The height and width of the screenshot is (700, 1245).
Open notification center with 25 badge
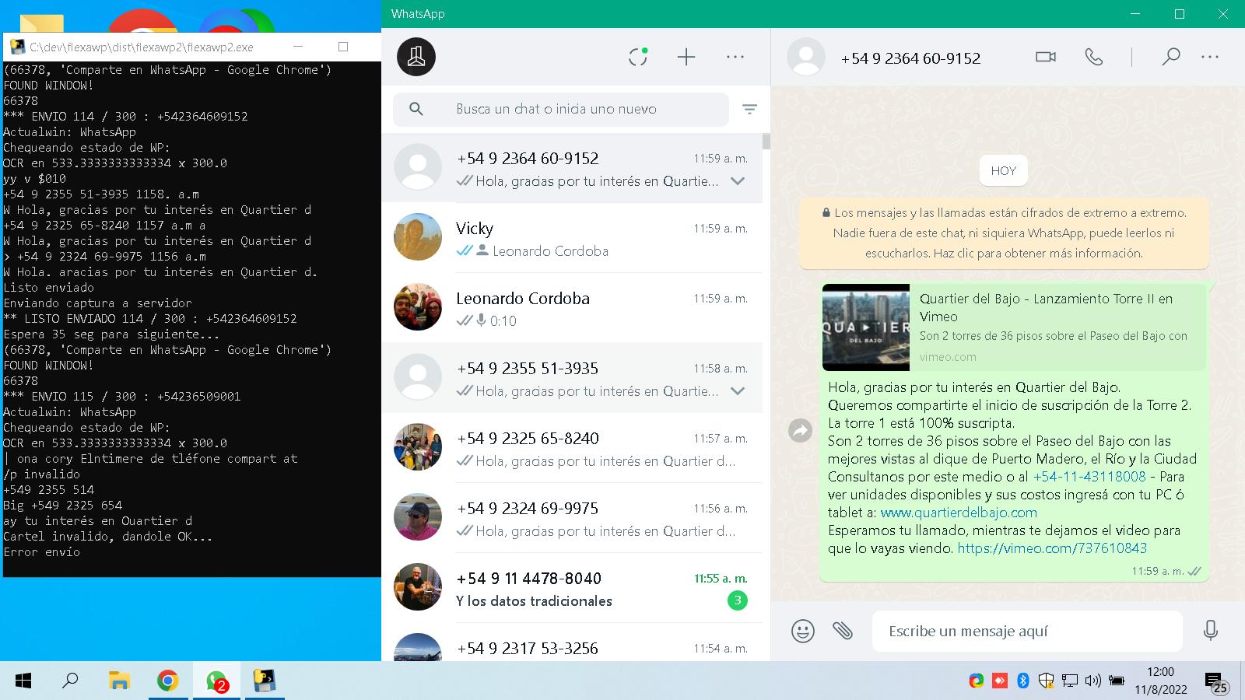1216,682
